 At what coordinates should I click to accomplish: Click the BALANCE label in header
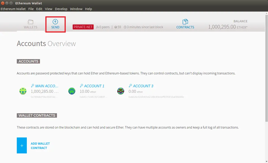coord(240,21)
